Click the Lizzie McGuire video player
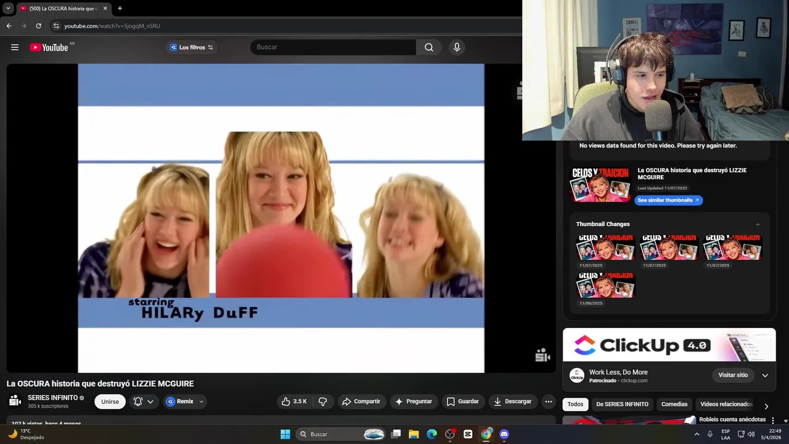The height and width of the screenshot is (444, 789). click(281, 218)
